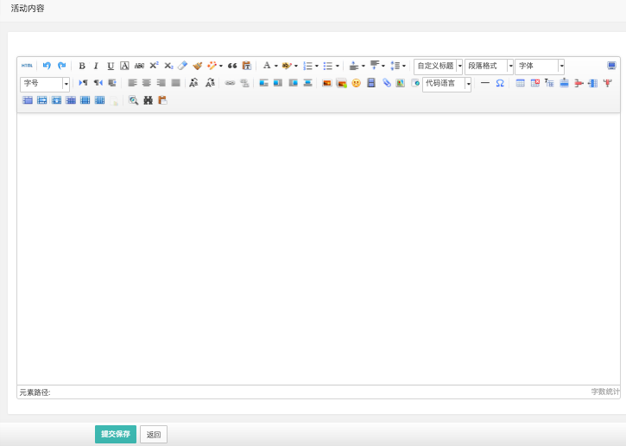The height and width of the screenshot is (446, 626).
Task: Click the 提交保存 button
Action: tap(116, 434)
